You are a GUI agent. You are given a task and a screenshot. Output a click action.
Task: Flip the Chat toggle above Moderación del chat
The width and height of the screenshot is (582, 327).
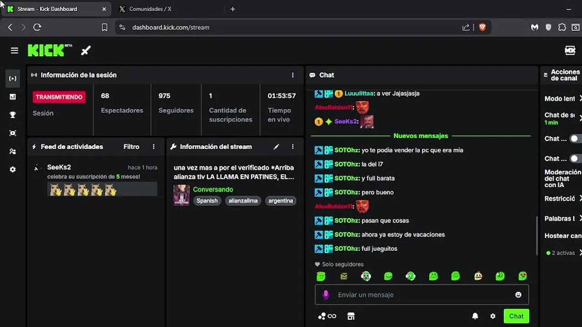pos(576,159)
